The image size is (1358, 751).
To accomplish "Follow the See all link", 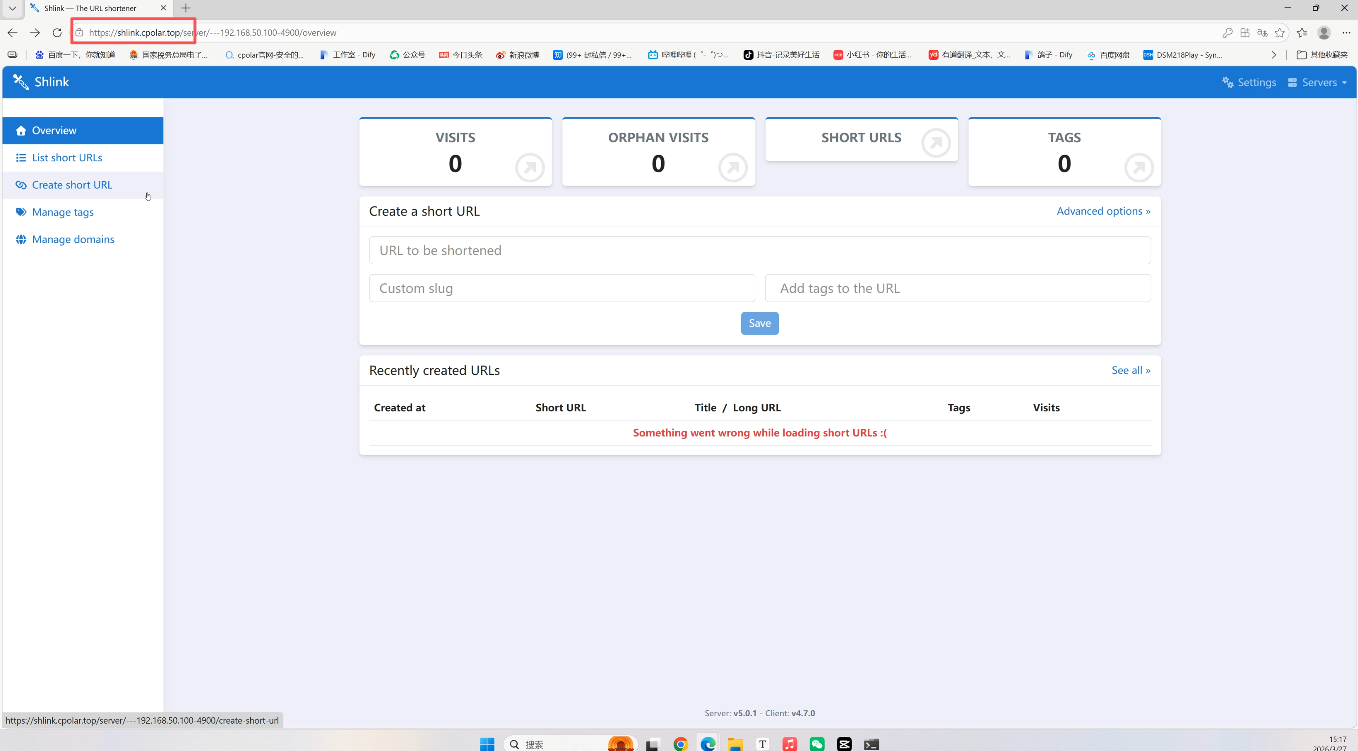I will (1130, 370).
